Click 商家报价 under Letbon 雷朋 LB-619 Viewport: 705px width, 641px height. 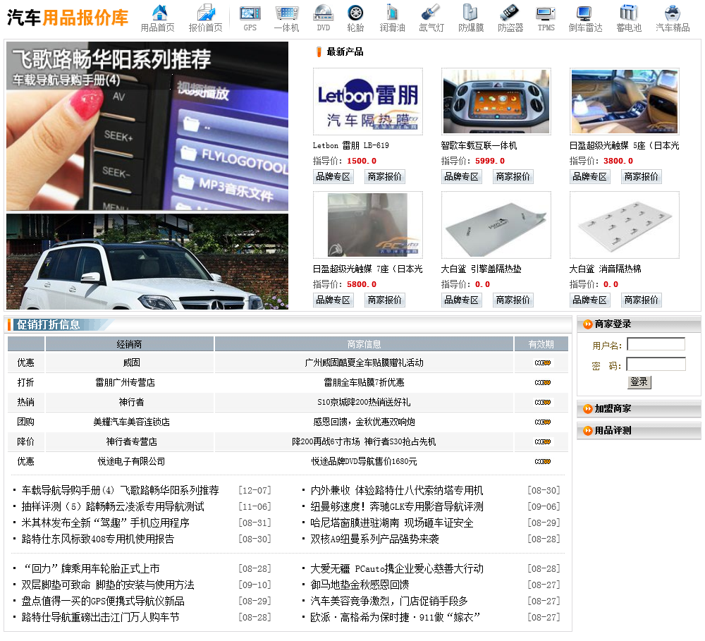pos(385,176)
